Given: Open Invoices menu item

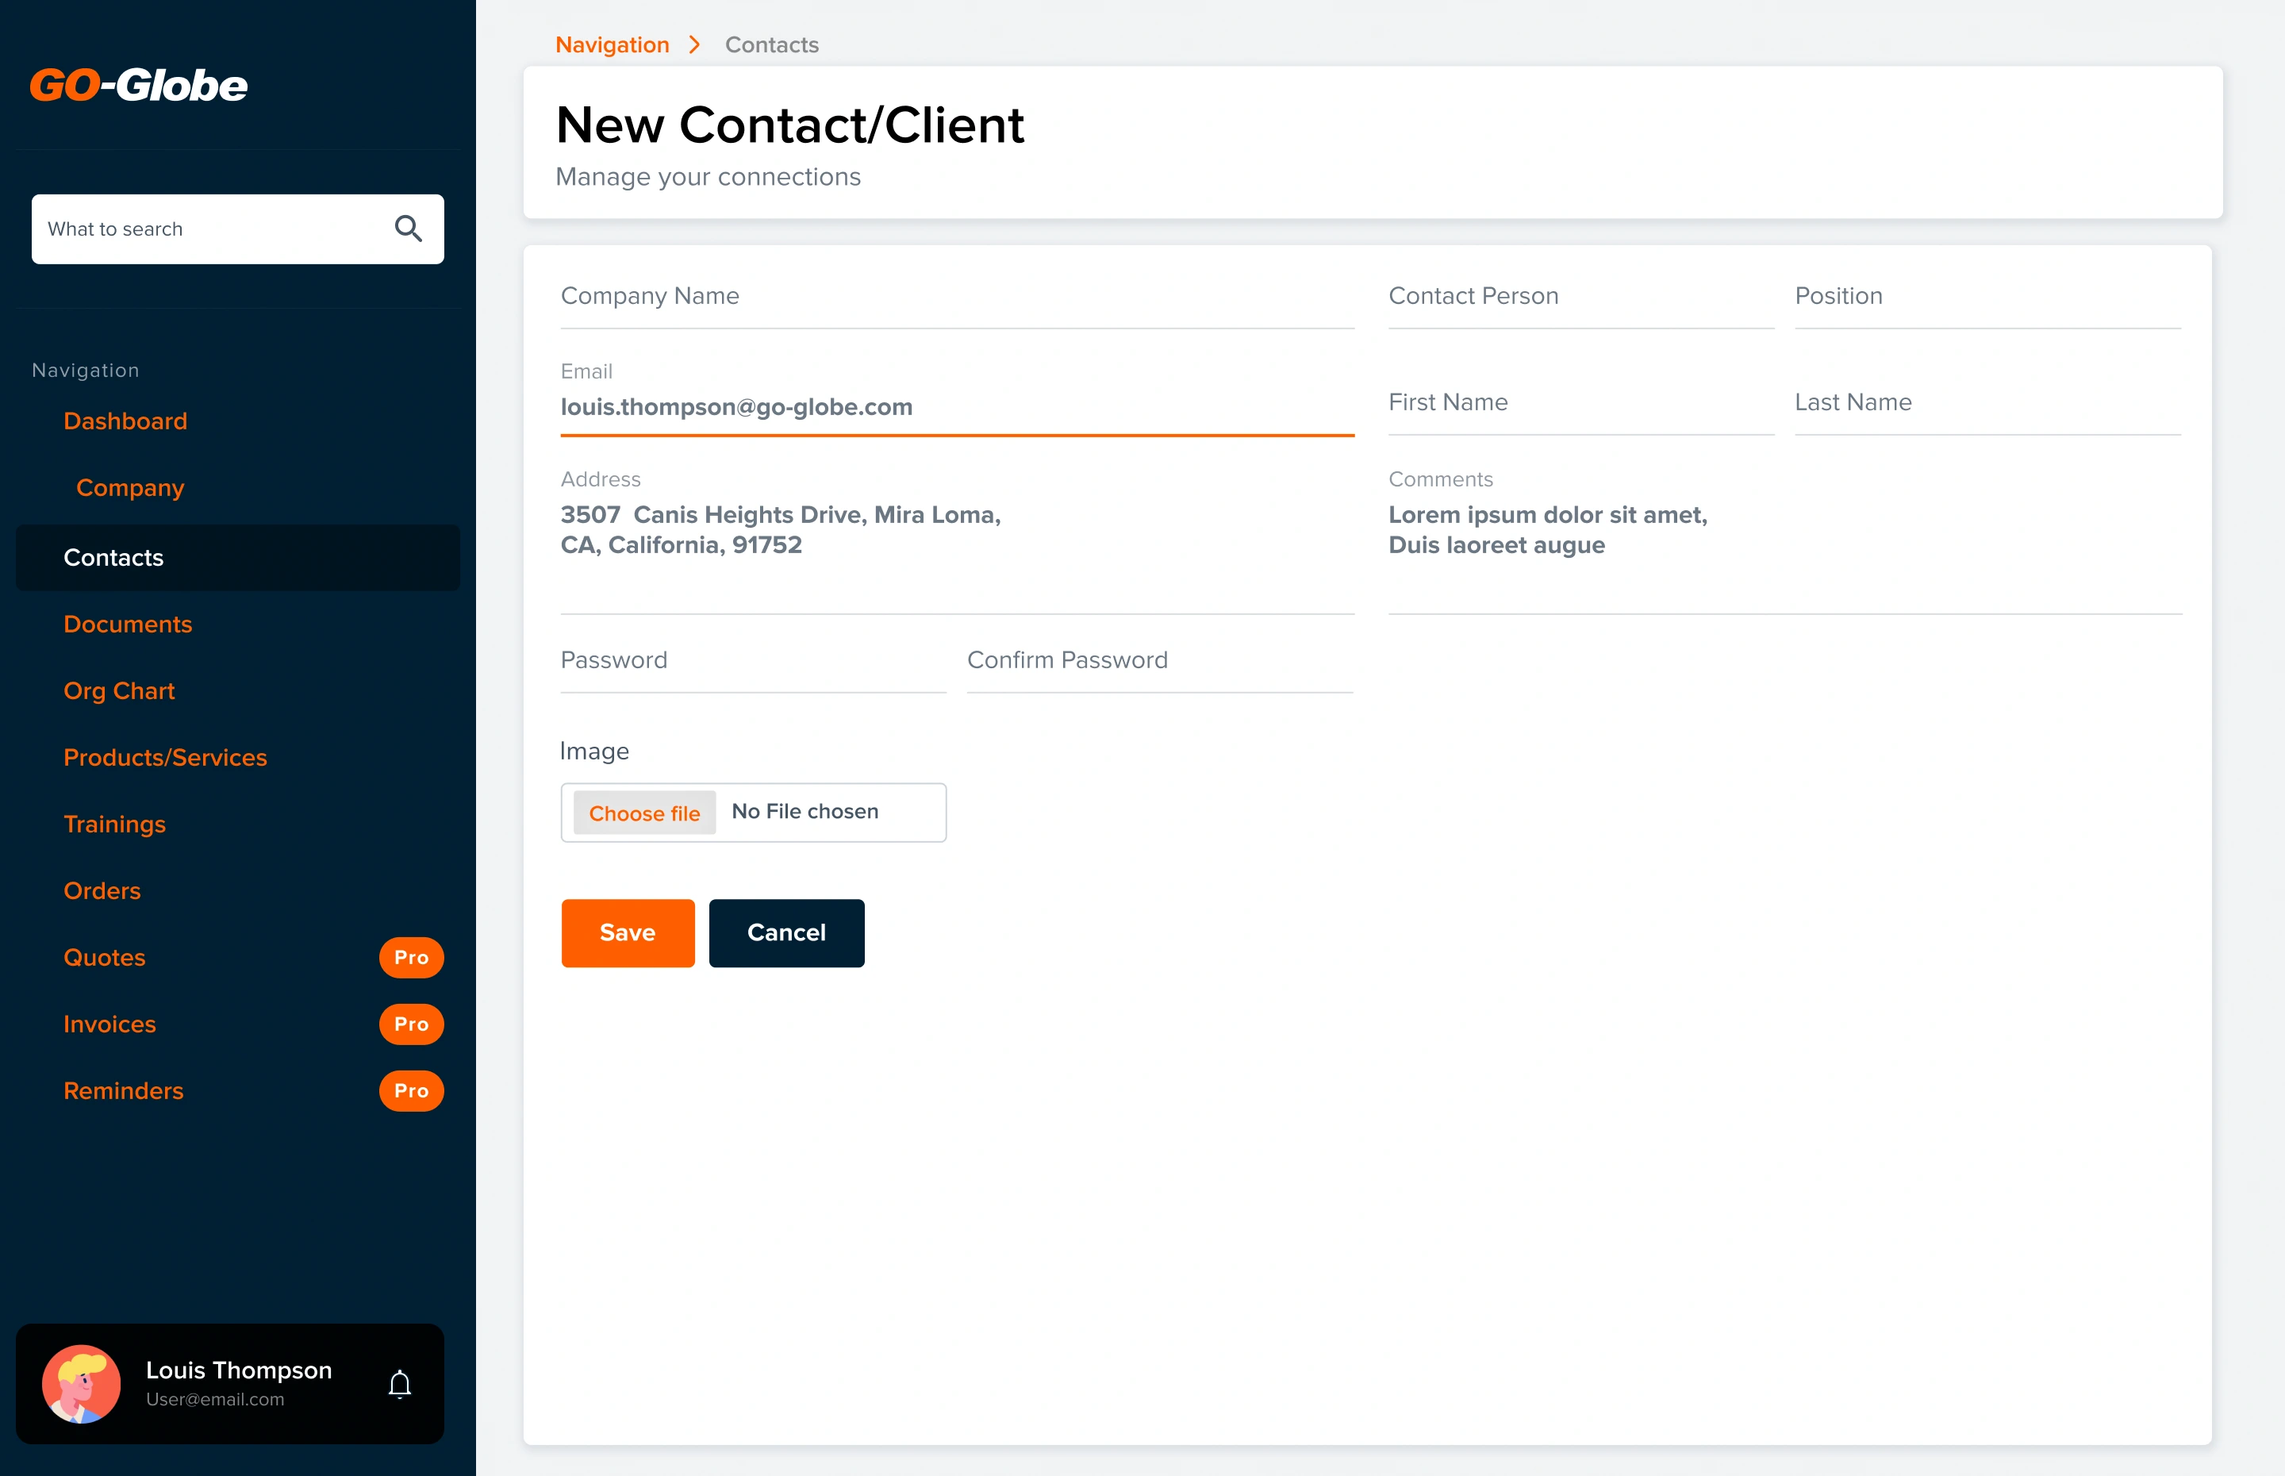Looking at the screenshot, I should coord(109,1024).
